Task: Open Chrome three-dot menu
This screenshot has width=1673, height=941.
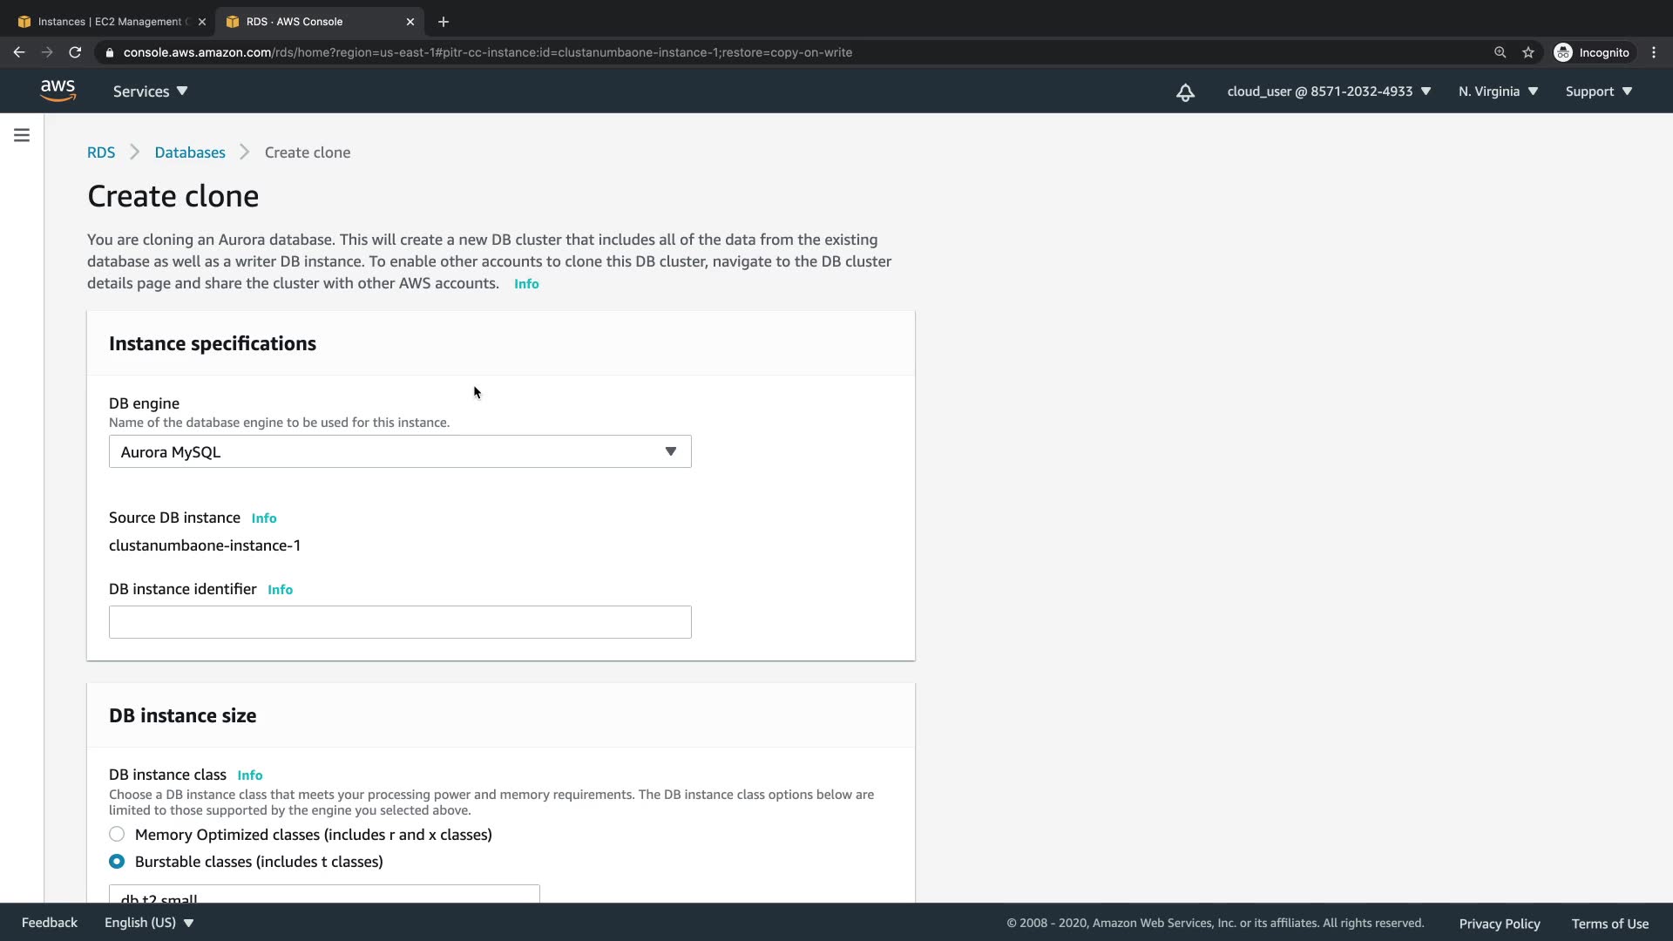Action: point(1653,52)
